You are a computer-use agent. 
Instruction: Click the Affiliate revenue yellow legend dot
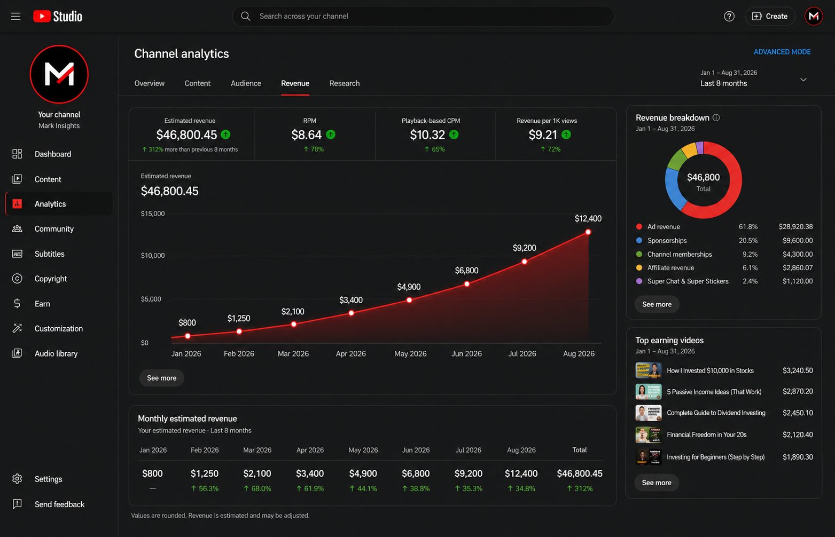[x=639, y=267]
